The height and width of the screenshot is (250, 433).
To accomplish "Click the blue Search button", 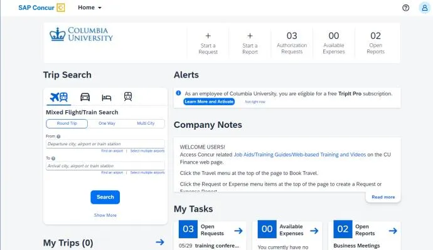I will 105,197.
